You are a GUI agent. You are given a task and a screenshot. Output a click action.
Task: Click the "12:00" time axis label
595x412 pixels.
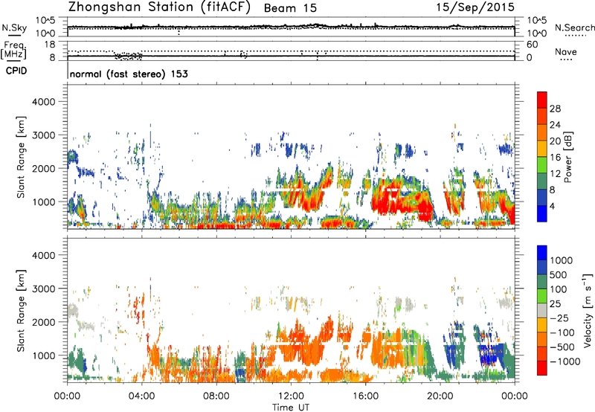(291, 396)
